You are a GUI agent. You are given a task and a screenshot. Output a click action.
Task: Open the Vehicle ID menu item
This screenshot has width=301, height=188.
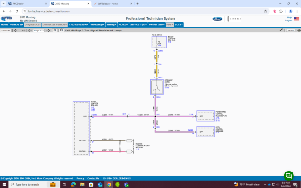click(16, 25)
